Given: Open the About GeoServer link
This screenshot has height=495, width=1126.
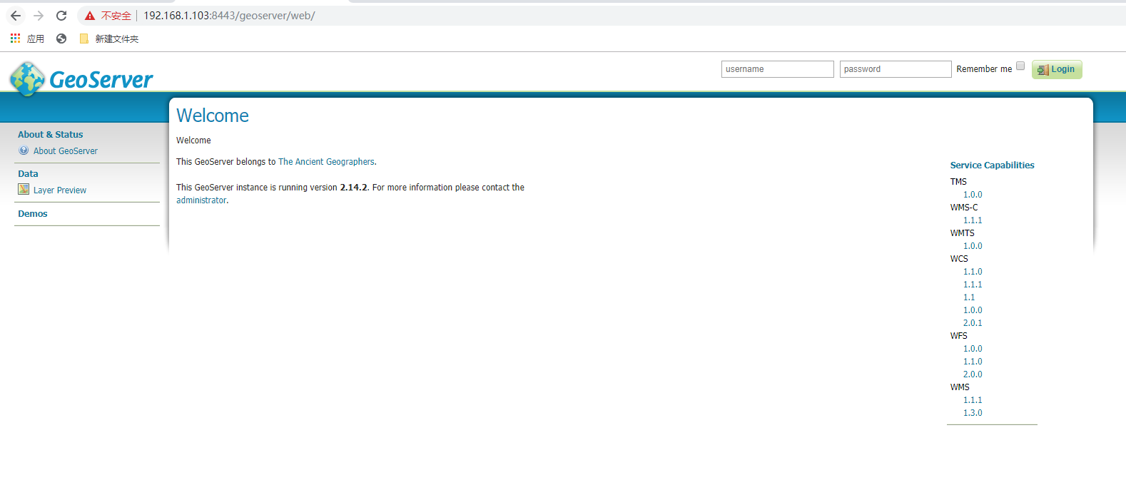Looking at the screenshot, I should coord(66,151).
